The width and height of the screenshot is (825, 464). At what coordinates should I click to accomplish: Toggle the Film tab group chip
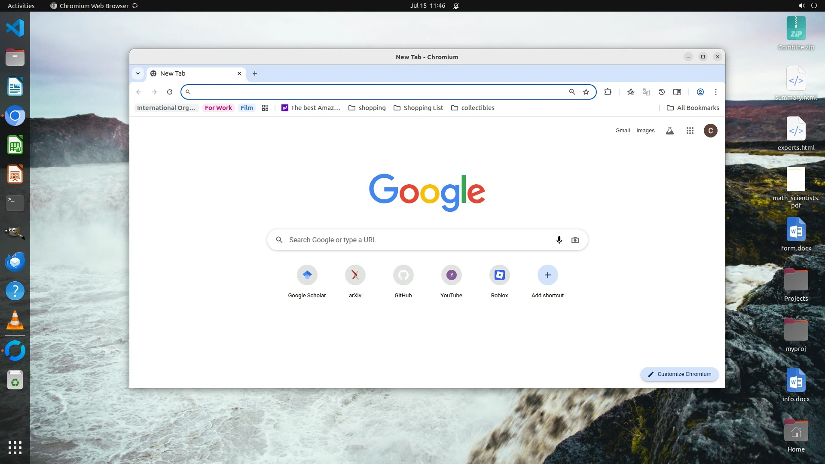[247, 108]
